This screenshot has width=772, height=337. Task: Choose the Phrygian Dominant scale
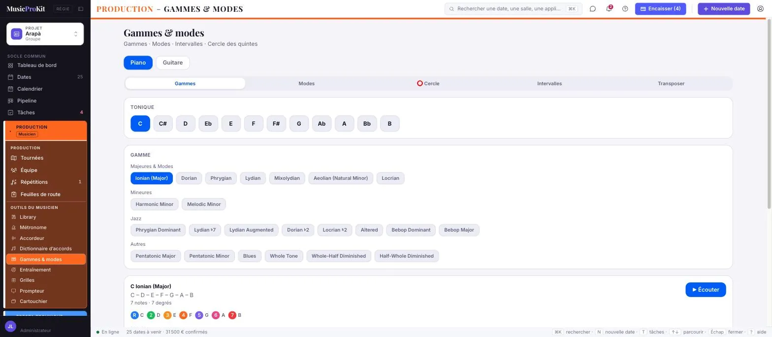[158, 230]
